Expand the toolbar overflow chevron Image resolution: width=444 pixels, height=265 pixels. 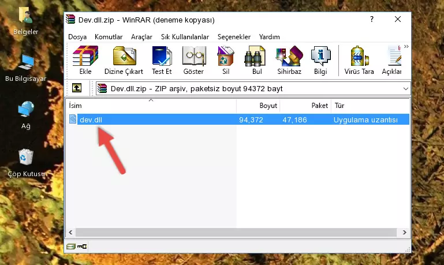[406, 46]
